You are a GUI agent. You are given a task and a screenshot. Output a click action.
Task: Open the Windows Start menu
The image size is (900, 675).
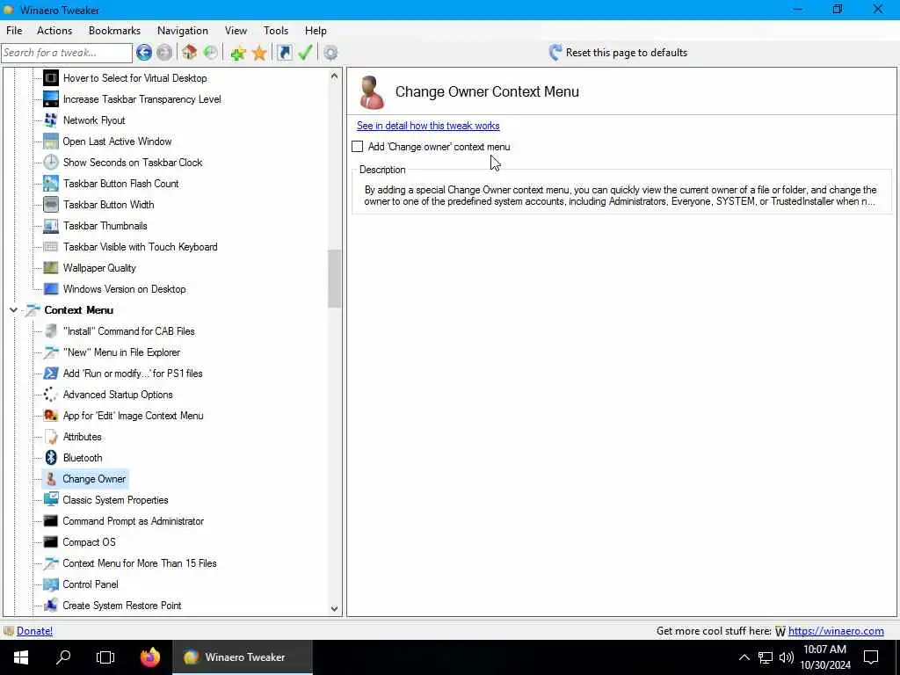tap(21, 657)
